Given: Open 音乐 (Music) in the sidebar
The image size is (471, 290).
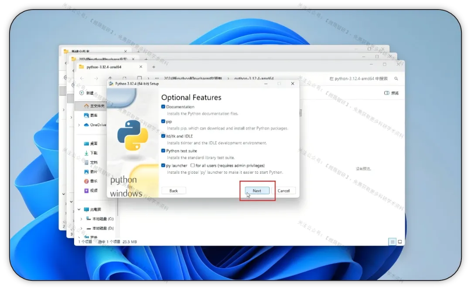Looking at the screenshot, I should pos(91,181).
